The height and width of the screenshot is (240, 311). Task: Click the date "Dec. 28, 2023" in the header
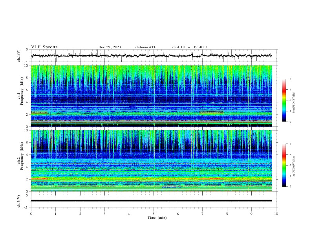[110, 47]
